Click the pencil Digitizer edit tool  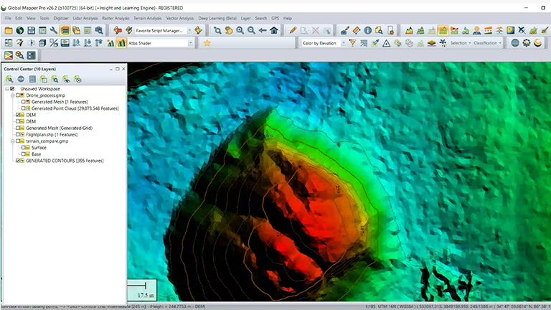click(x=293, y=30)
